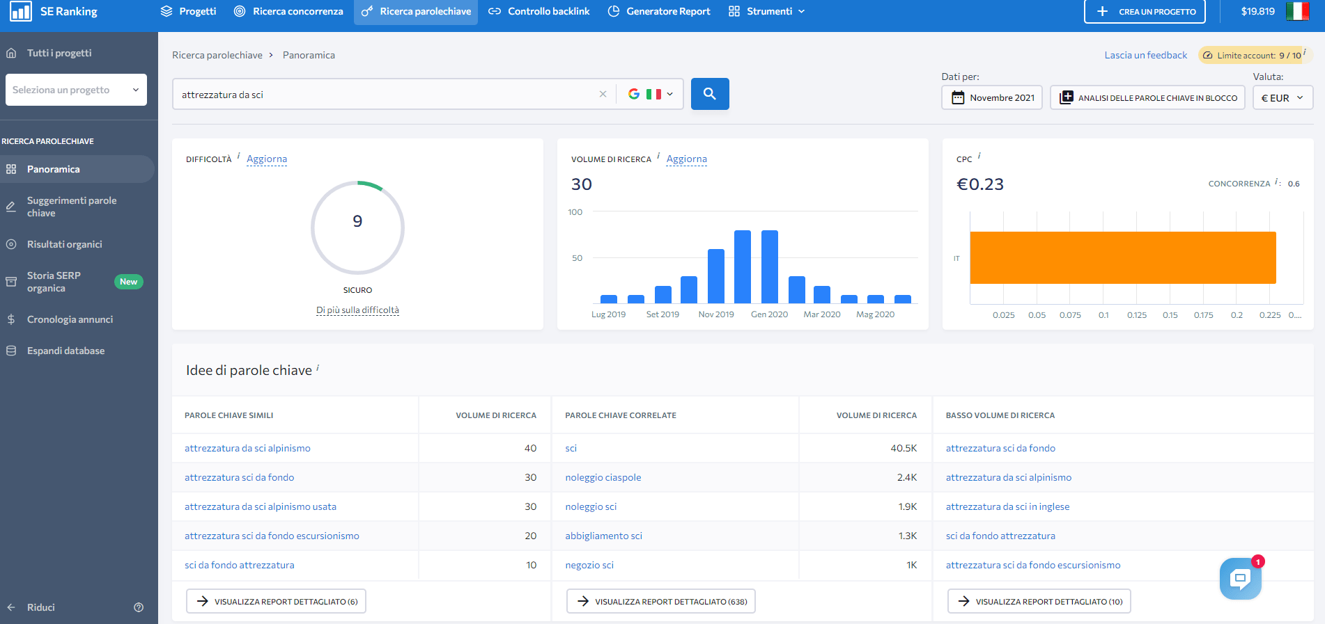Image resolution: width=1325 pixels, height=624 pixels.
Task: Click Analisi delle parole chiave in blocco
Action: click(x=1147, y=97)
